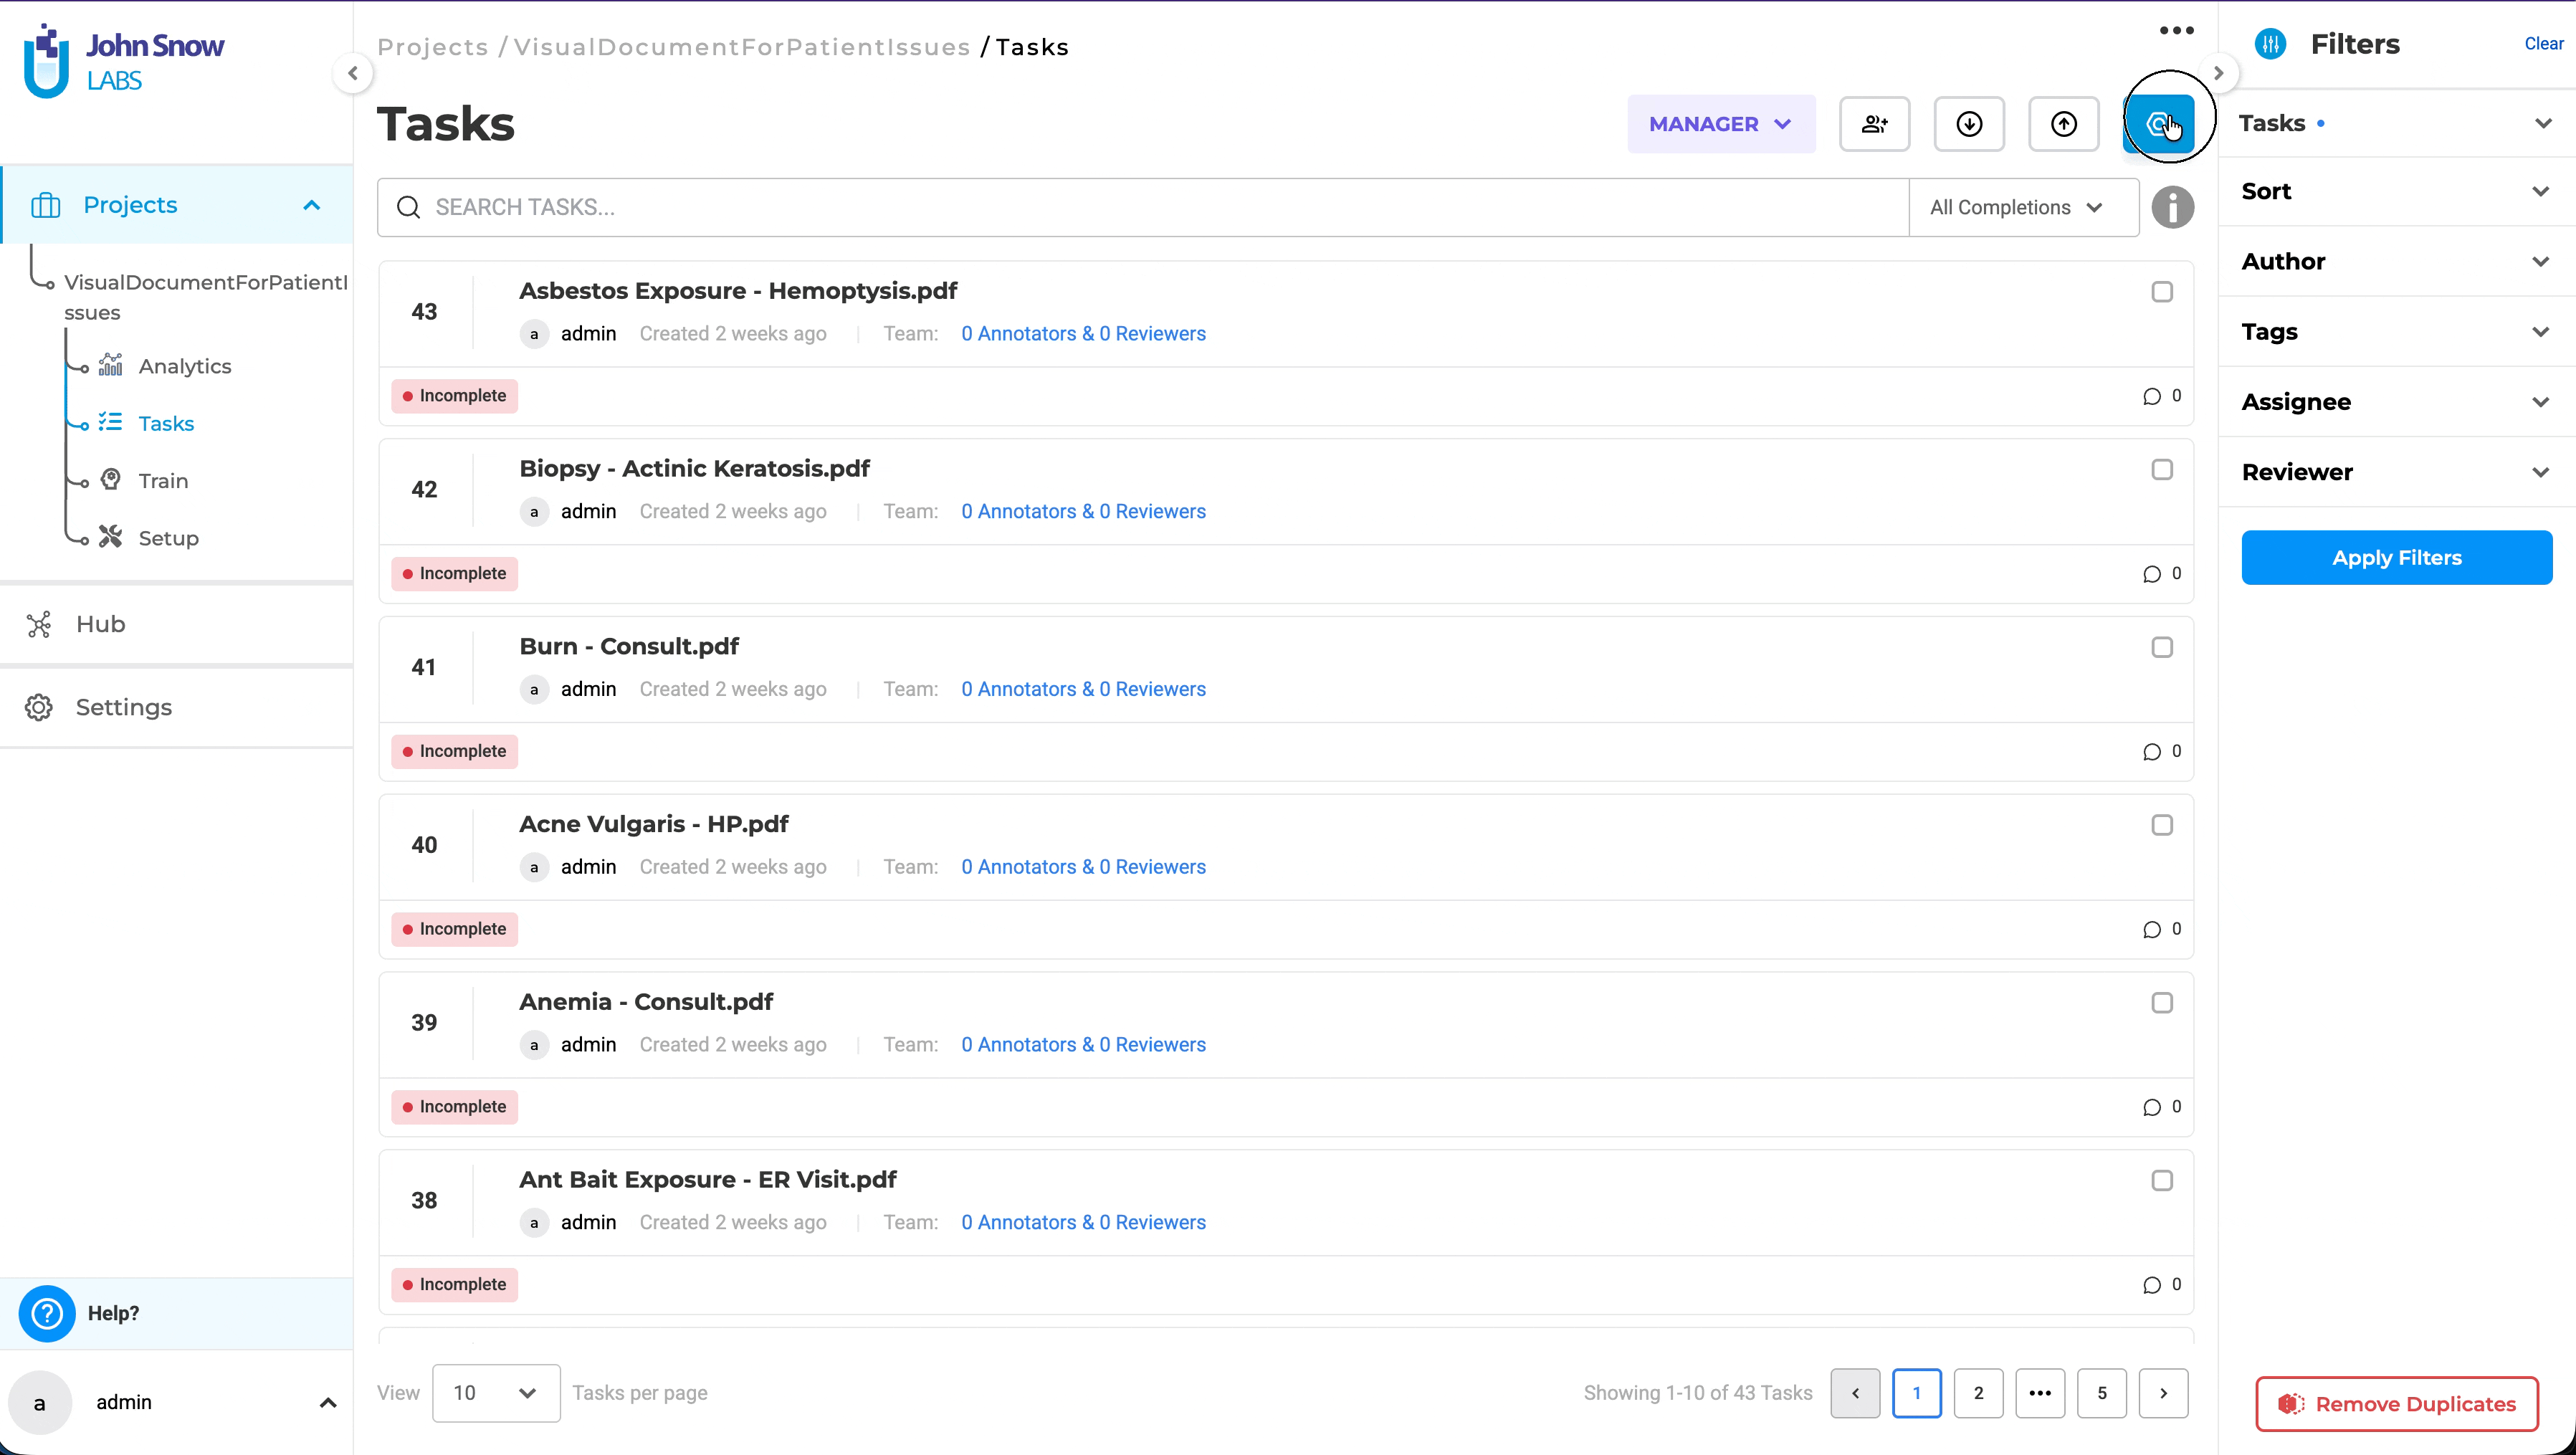The image size is (2576, 1455).
Task: Check the Asbestos Exposure task checkbox
Action: pos(2162,292)
